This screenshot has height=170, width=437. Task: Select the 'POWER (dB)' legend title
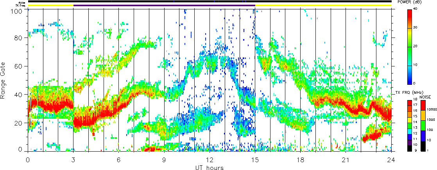point(409,2)
